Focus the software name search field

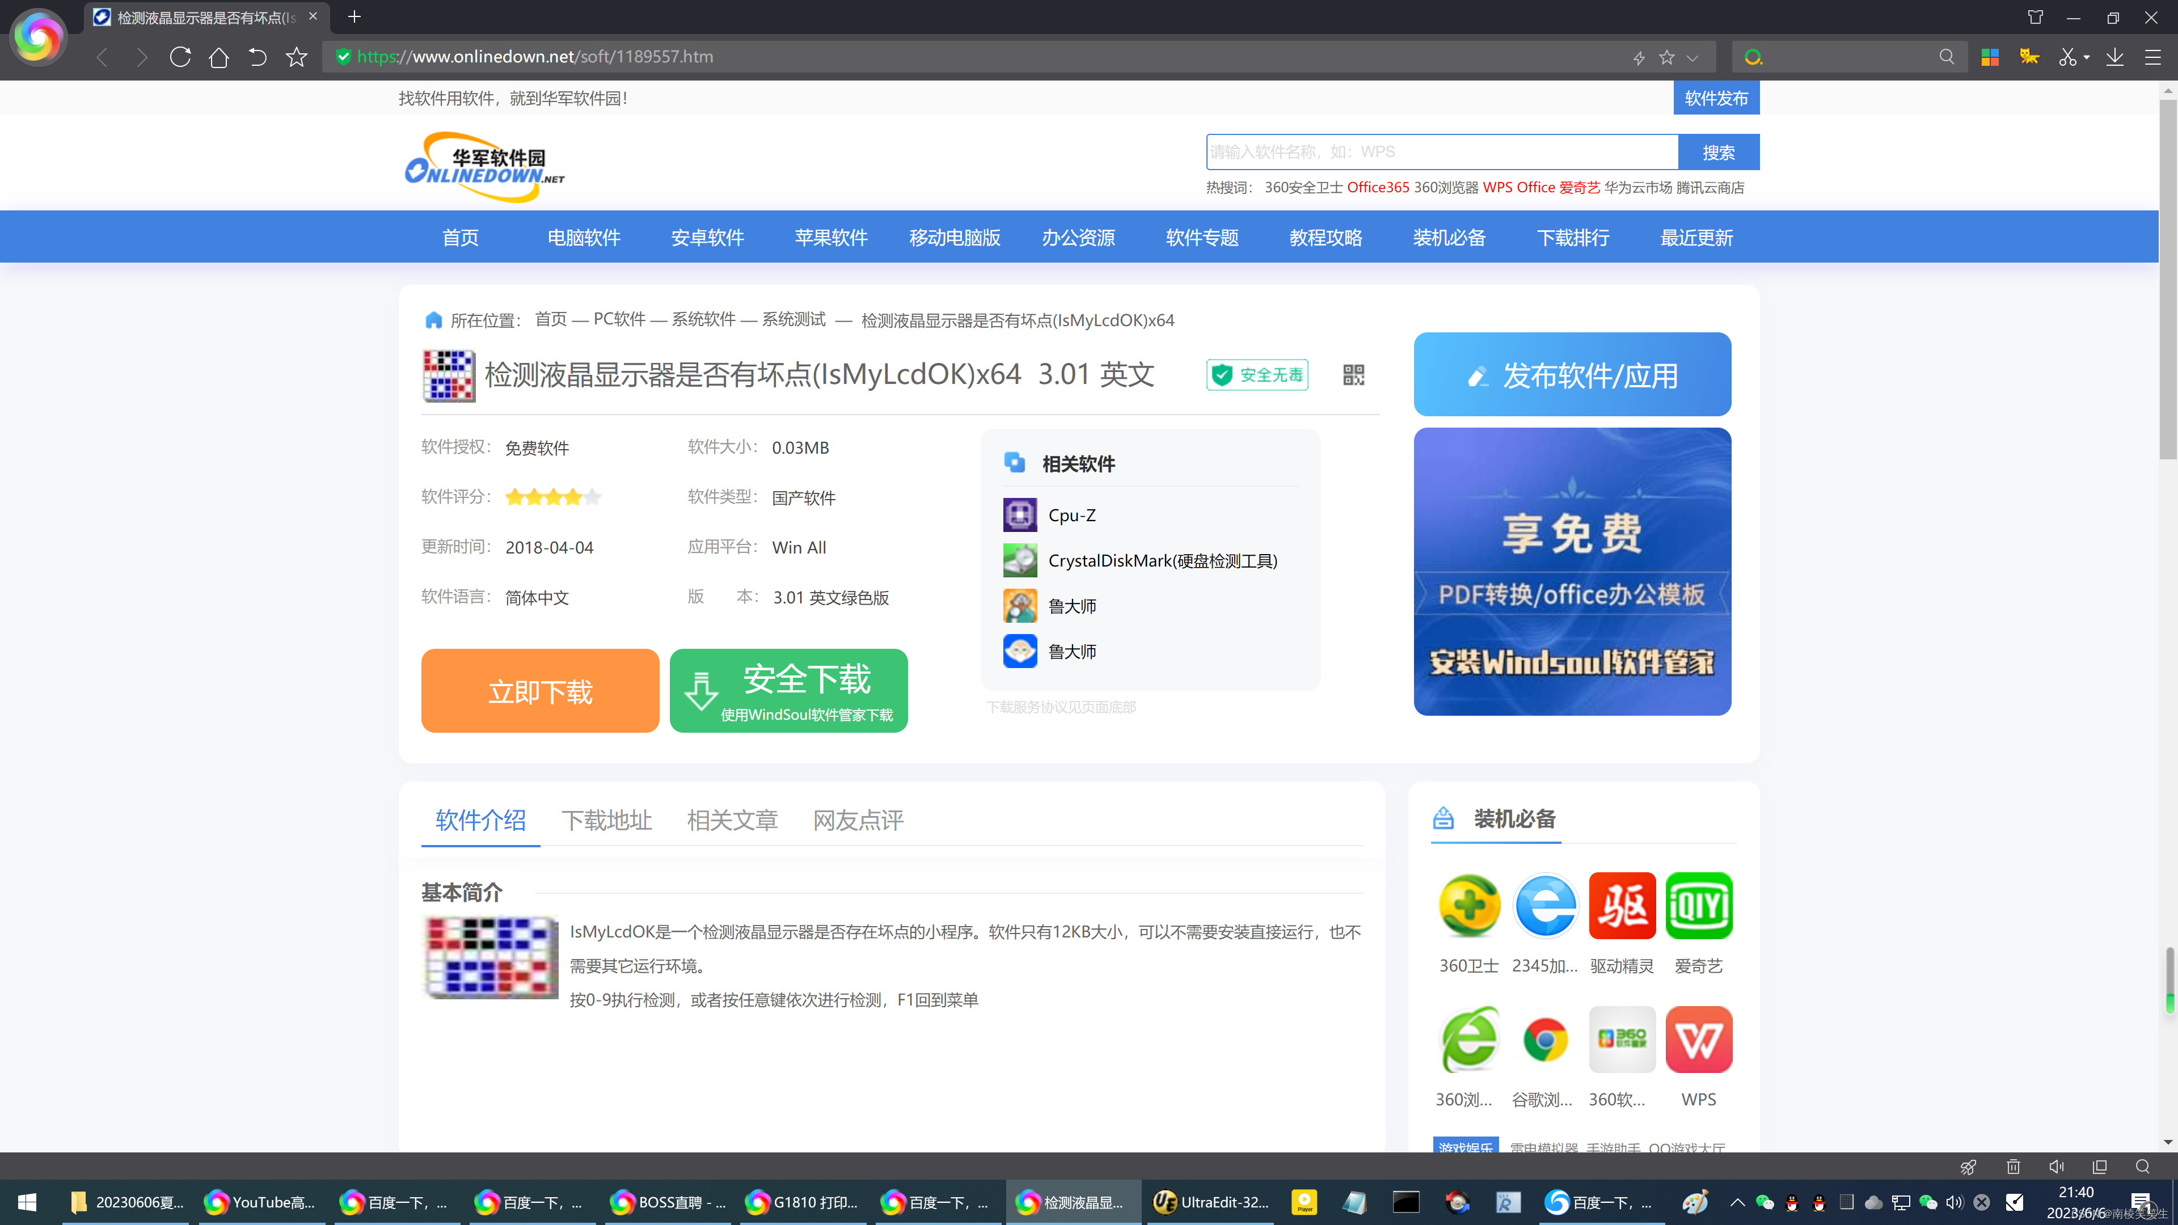pos(1442,152)
